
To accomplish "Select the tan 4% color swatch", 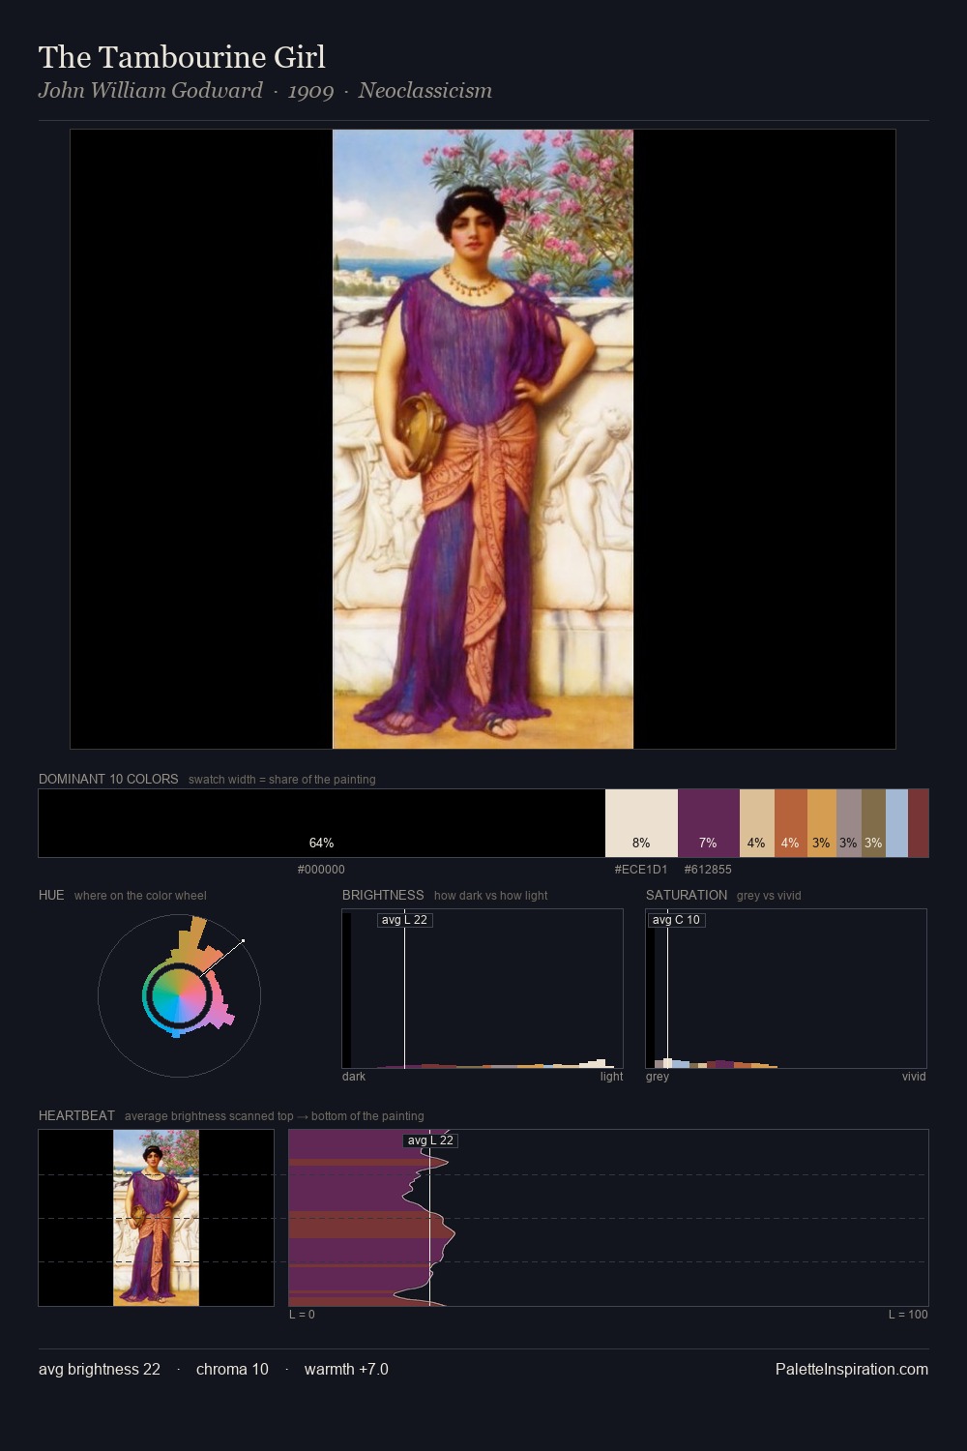I will 757,823.
